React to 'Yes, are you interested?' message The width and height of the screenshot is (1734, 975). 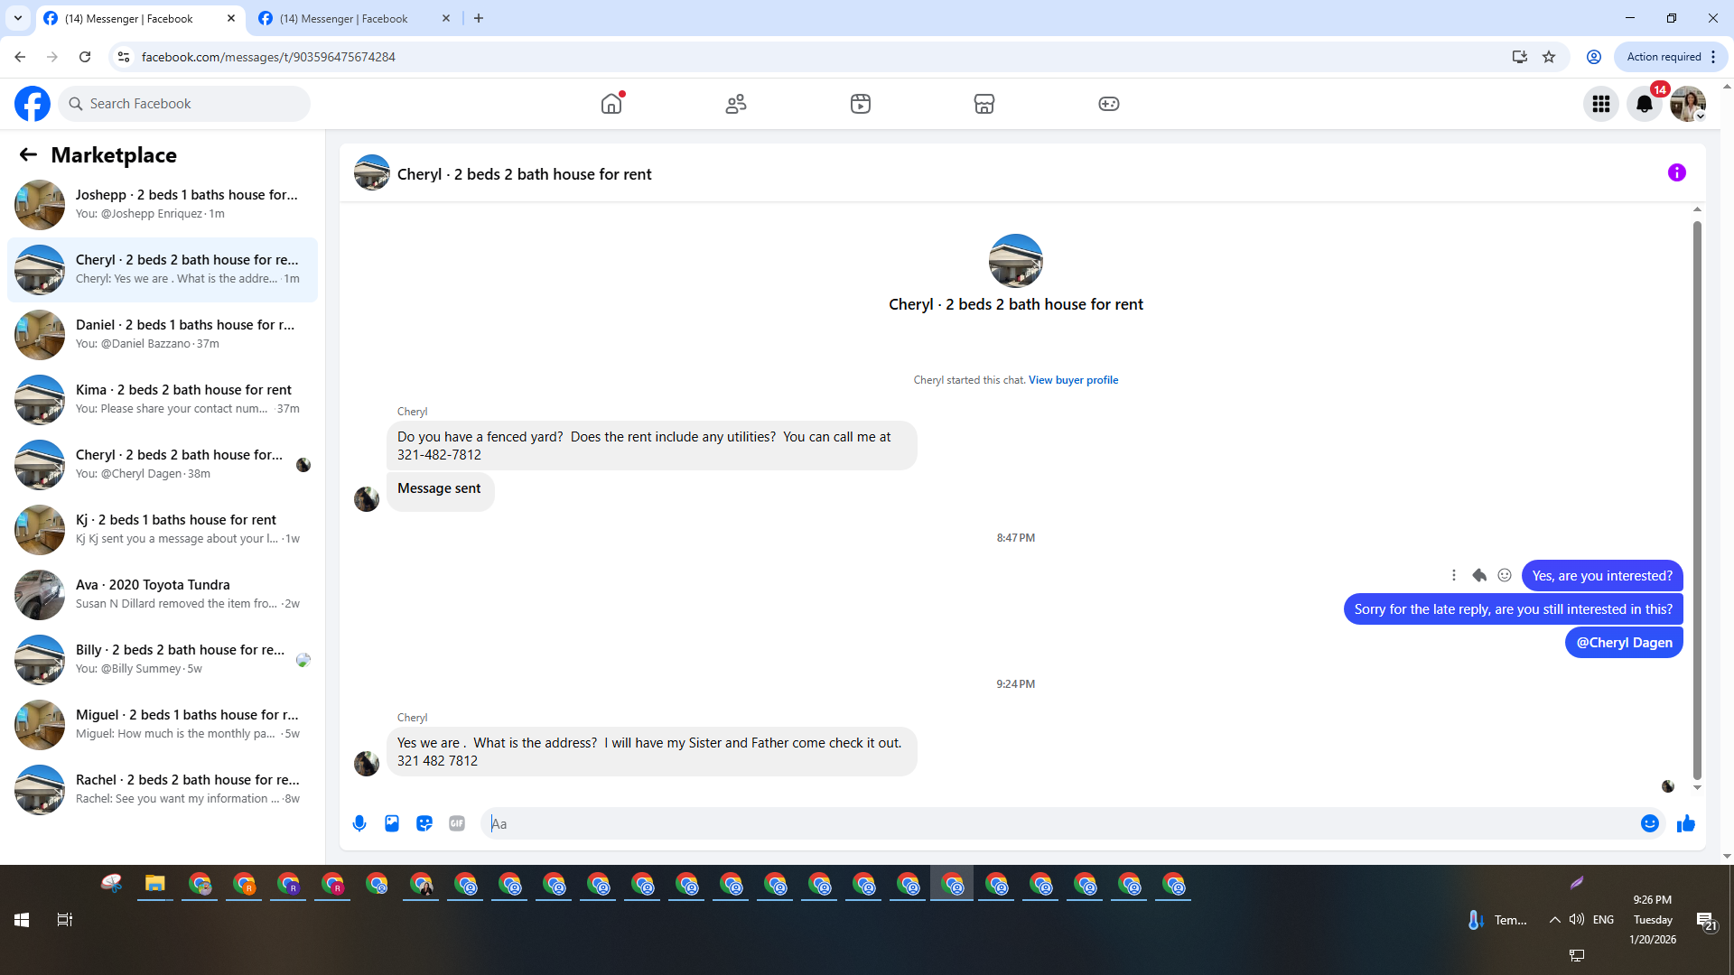point(1505,575)
